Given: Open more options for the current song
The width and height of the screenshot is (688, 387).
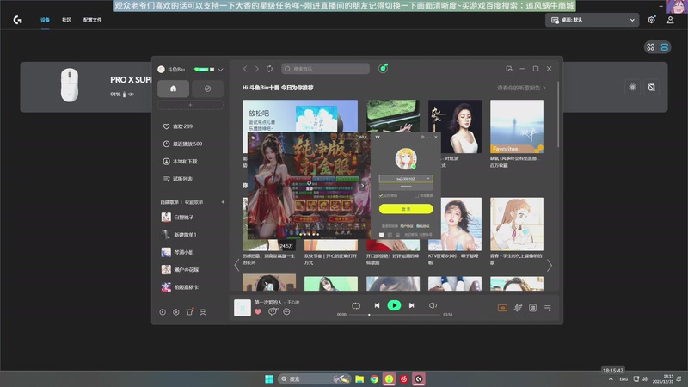Looking at the screenshot, I should (286, 311).
